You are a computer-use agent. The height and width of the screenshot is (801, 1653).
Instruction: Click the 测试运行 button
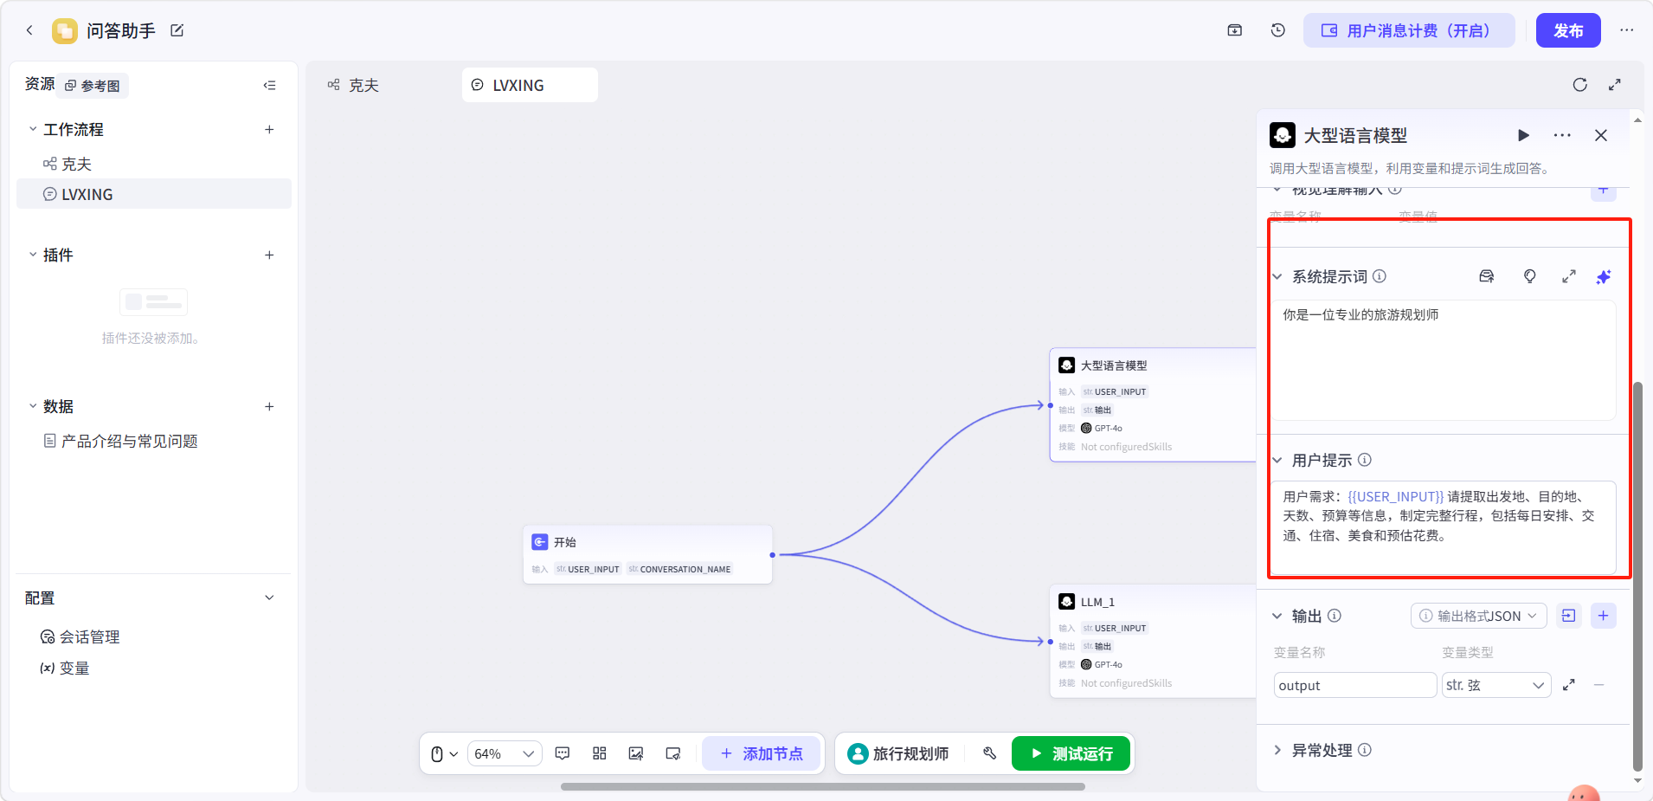(1071, 753)
